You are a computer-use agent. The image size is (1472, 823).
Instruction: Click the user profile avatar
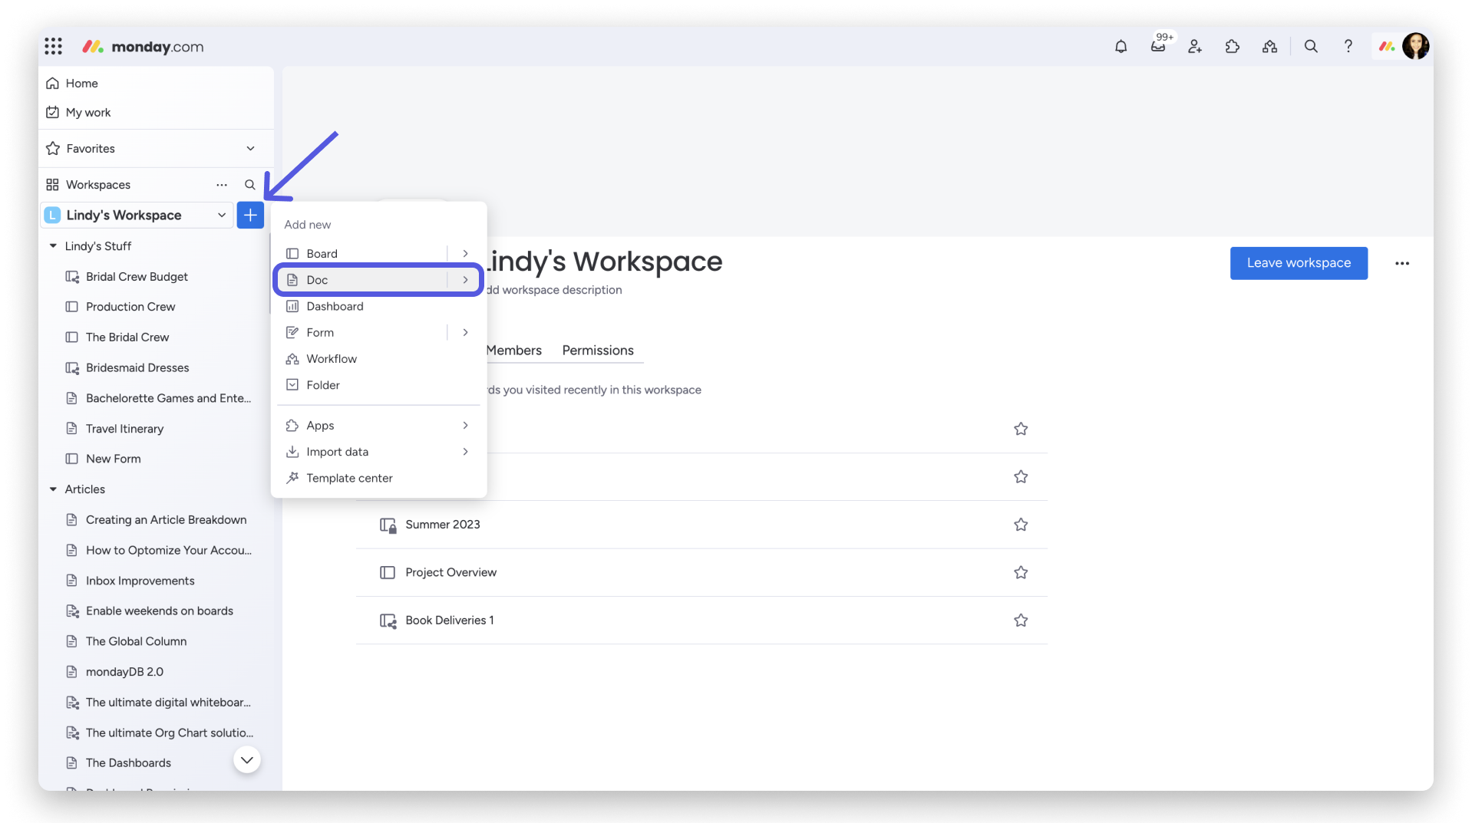click(x=1415, y=46)
